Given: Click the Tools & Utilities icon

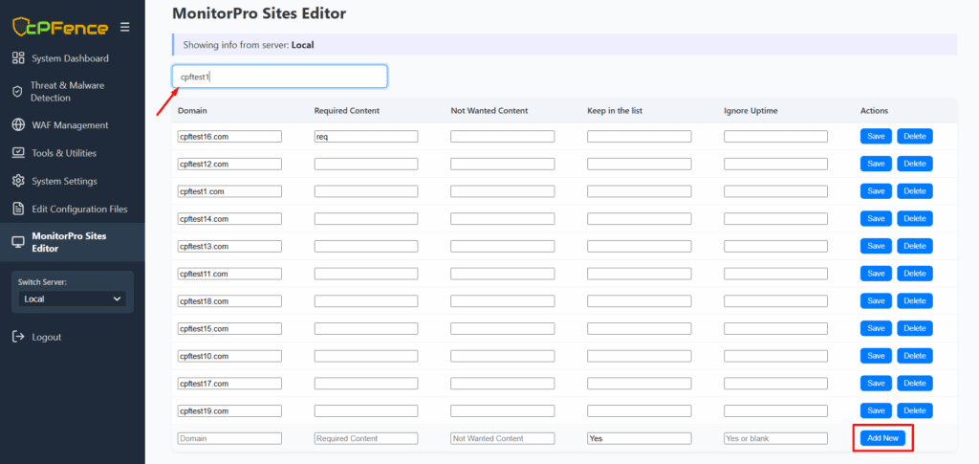Looking at the screenshot, I should pyautogui.click(x=17, y=153).
